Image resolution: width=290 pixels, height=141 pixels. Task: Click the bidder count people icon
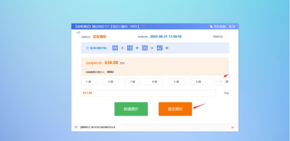pyautogui.click(x=211, y=26)
